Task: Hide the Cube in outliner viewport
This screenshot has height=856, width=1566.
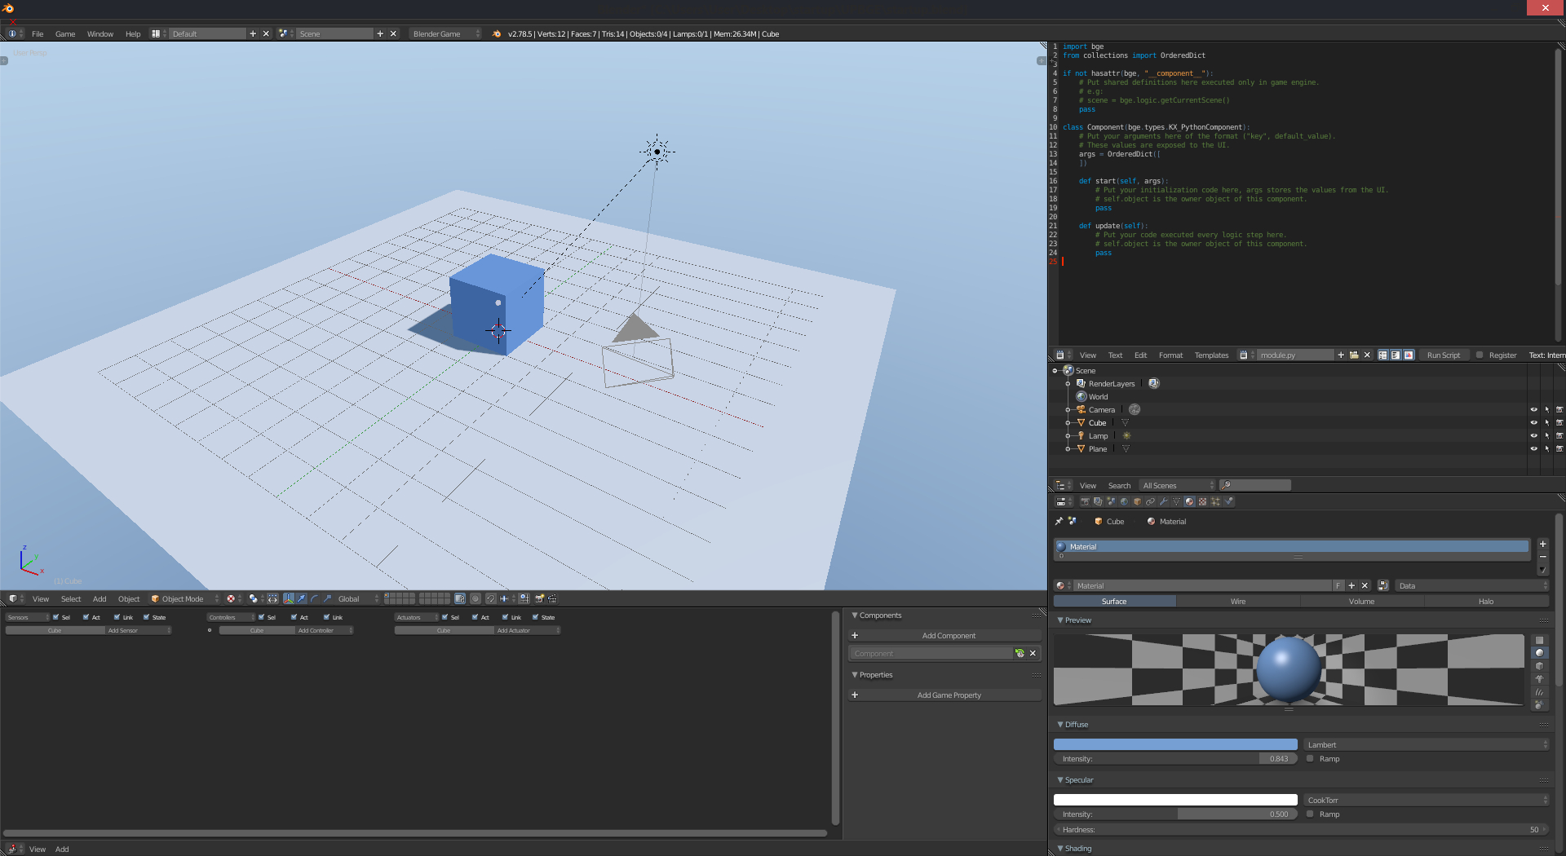Action: [x=1533, y=422]
